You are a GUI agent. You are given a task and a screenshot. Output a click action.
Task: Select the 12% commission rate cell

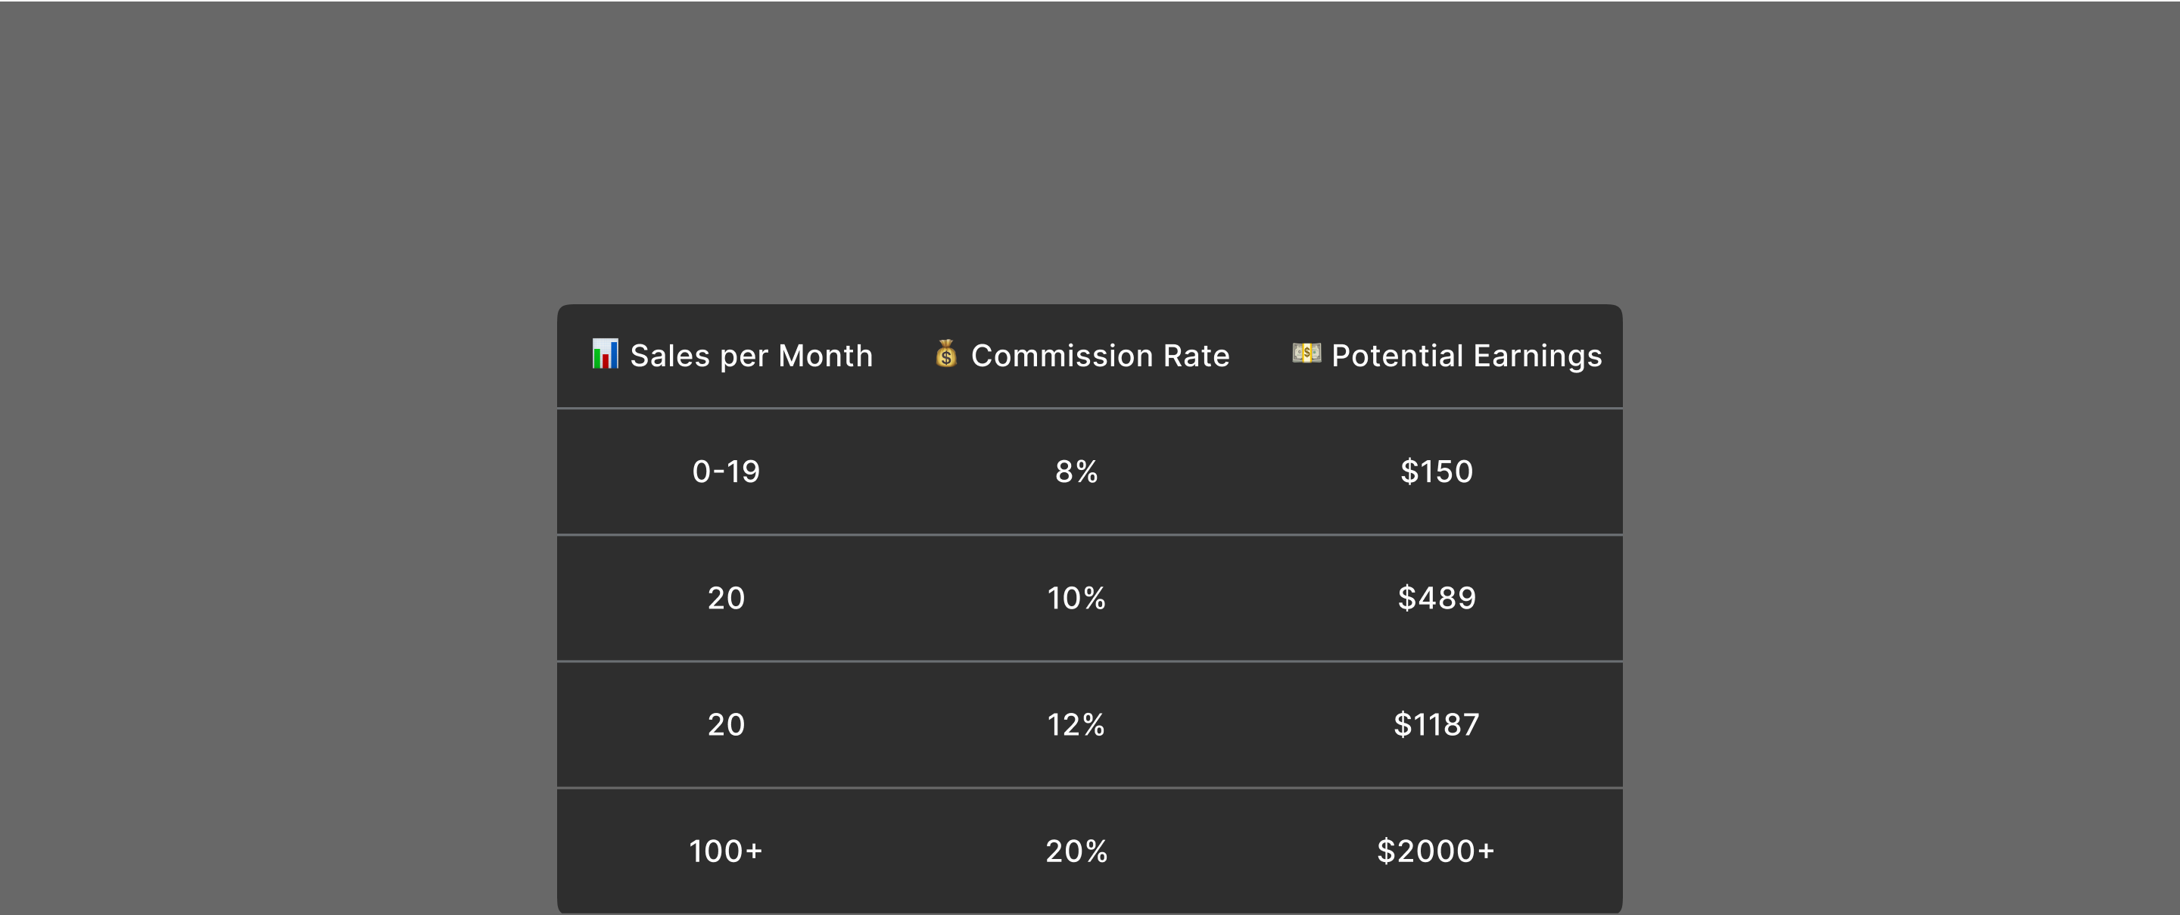click(1076, 724)
